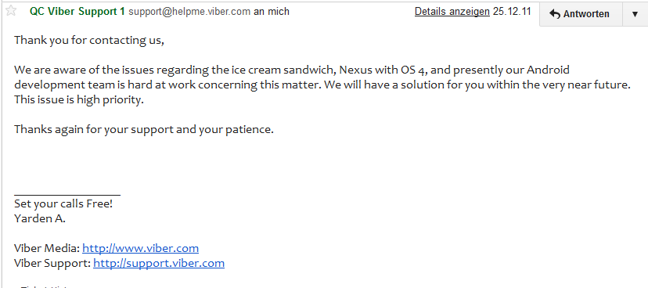648x288 pixels.
Task: Click the support@helpme.viber.com sender address
Action: pyautogui.click(x=189, y=12)
